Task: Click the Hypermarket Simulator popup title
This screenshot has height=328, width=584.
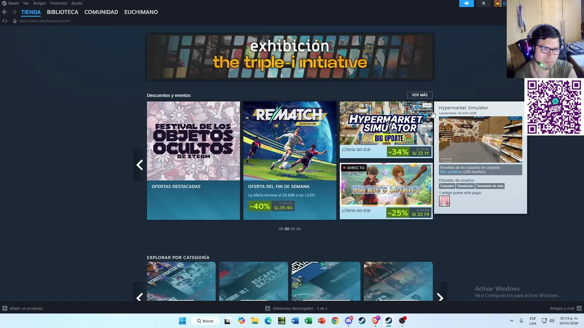Action: (x=464, y=108)
